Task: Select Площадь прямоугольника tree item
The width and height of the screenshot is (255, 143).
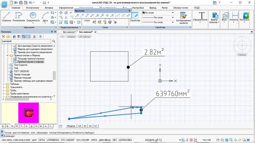Action: [x=31, y=58]
